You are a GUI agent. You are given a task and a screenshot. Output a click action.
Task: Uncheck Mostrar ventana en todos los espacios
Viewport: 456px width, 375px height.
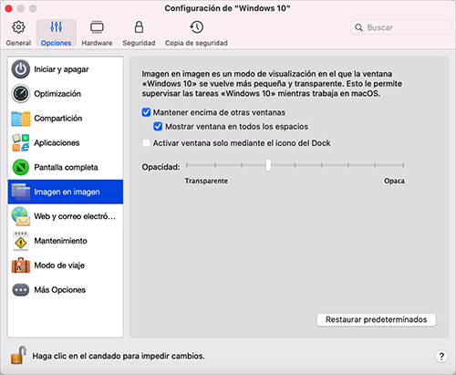coord(158,127)
